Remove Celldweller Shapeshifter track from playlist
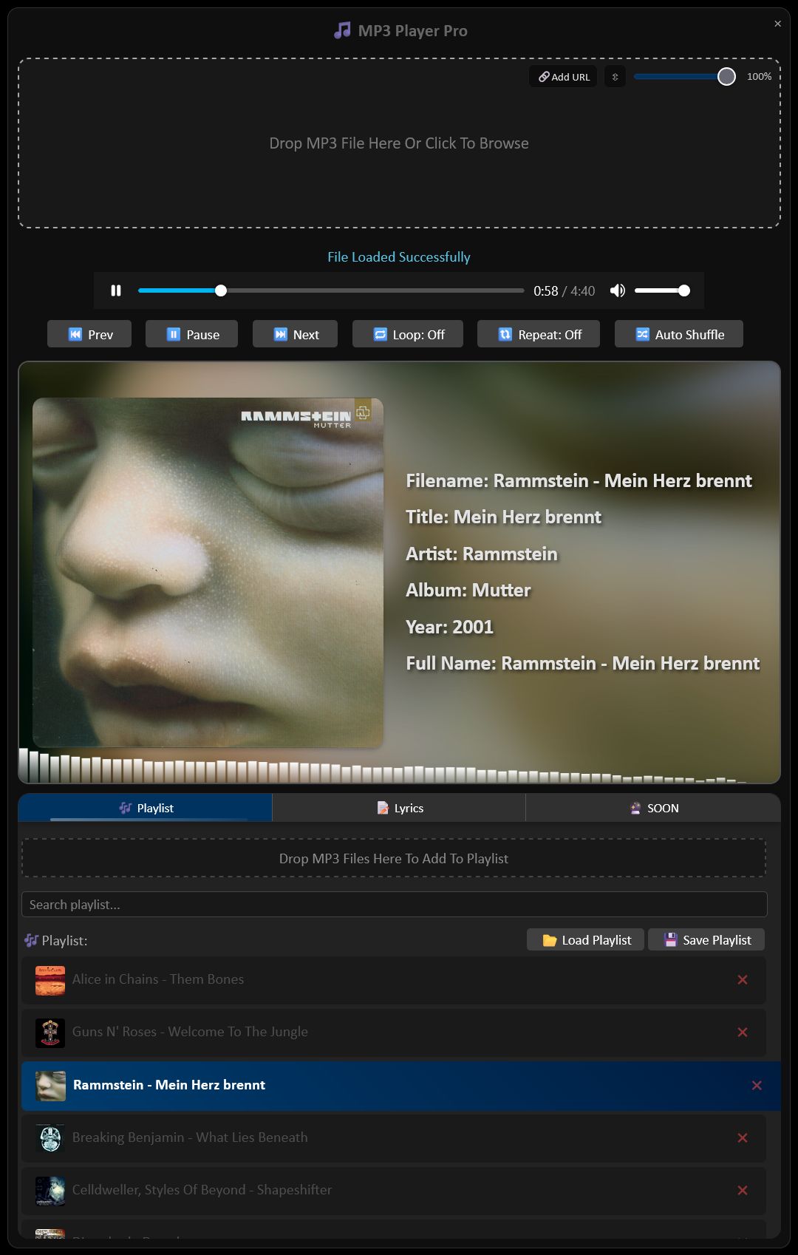This screenshot has width=798, height=1255. [743, 1191]
